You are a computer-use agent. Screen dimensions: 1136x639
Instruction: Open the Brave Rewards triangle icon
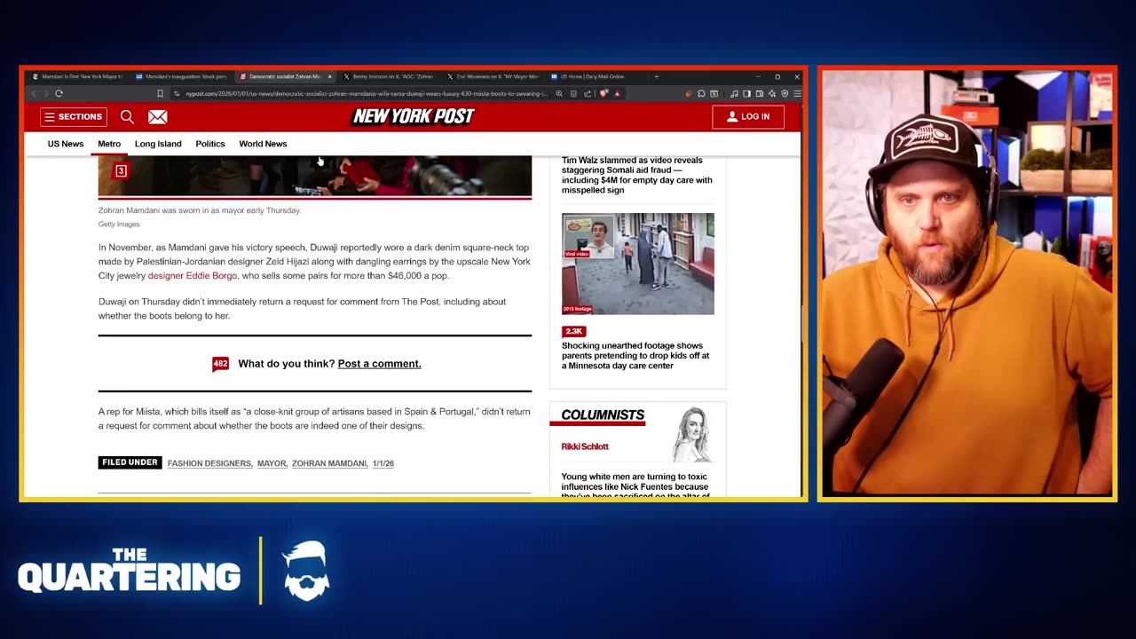click(617, 93)
